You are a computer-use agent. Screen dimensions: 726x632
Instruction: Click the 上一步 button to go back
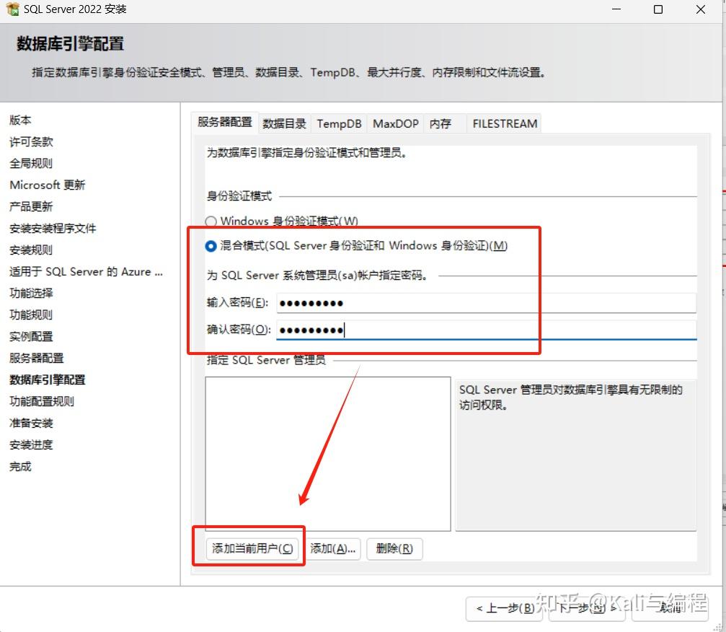pos(505,609)
